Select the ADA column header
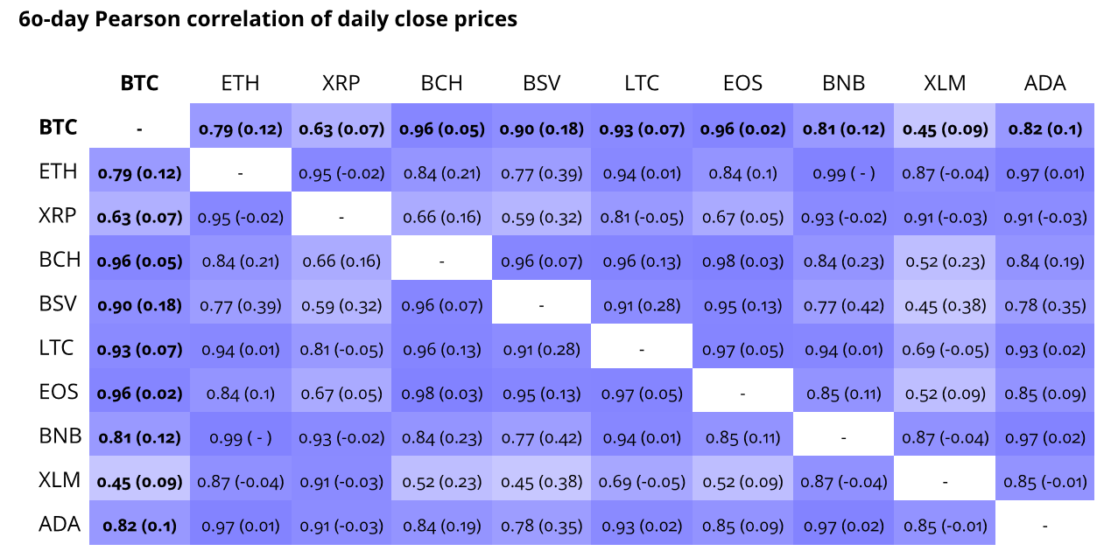 (x=1044, y=83)
